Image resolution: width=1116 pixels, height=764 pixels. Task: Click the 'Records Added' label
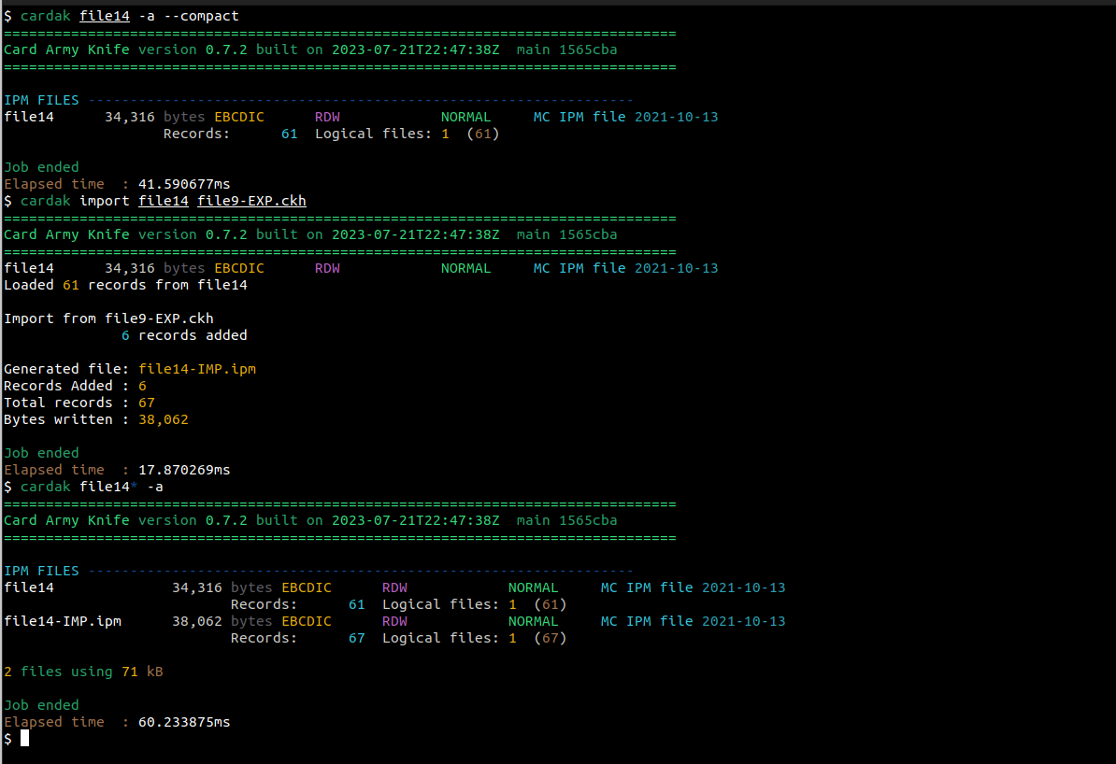tap(58, 386)
